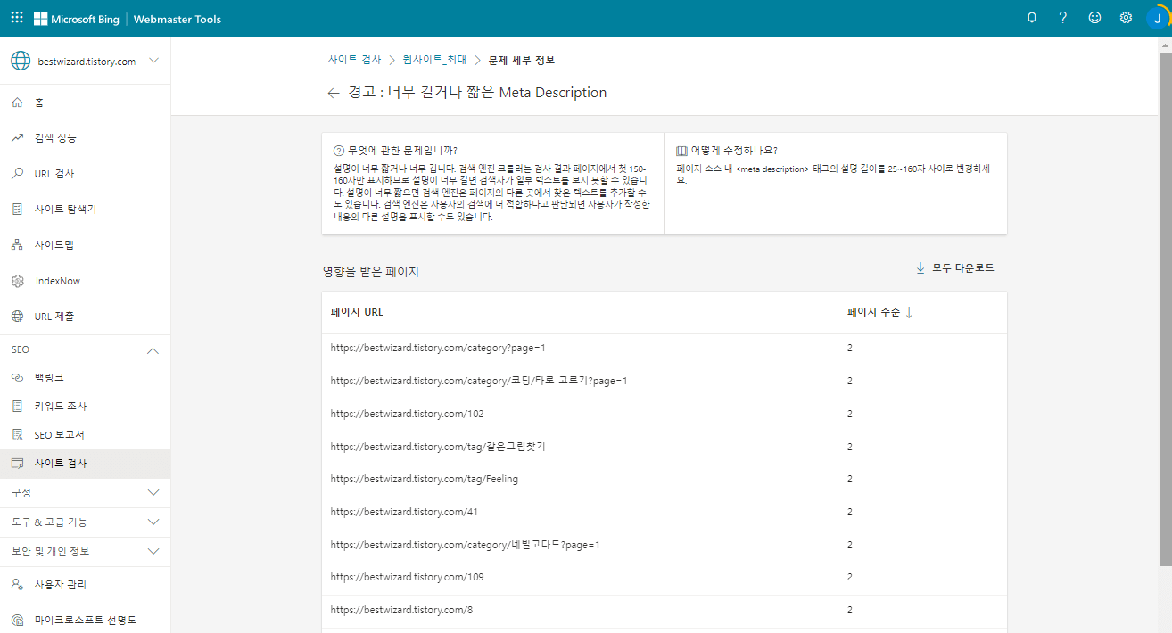Send feedback using the smiley face icon
This screenshot has height=633, width=1172.
(1094, 17)
